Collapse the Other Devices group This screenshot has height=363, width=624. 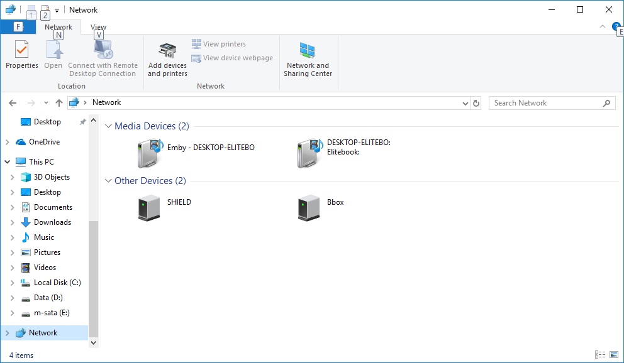[108, 181]
